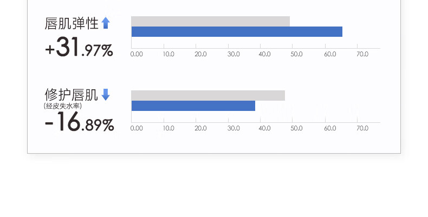Click 70.0 axis label on bottom chart

tap(362, 128)
